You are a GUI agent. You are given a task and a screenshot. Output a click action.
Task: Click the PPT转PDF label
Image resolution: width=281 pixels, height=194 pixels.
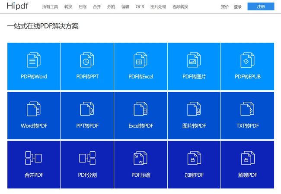pyautogui.click(x=87, y=126)
